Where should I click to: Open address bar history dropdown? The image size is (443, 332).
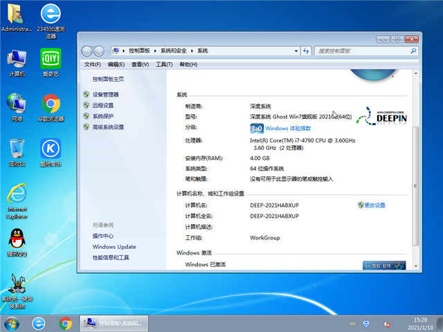point(296,50)
